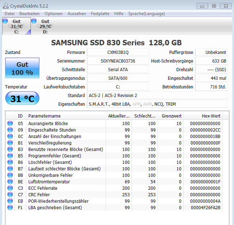Open the Bearbeiten menu

coord(29,14)
